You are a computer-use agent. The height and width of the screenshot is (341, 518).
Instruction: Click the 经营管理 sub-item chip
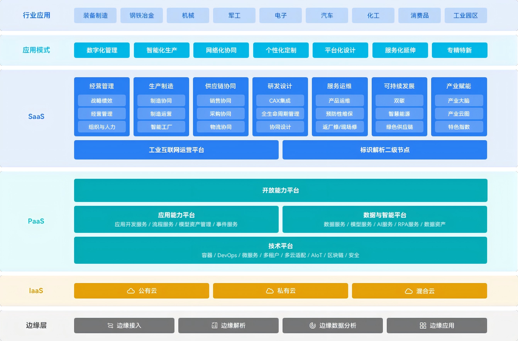(x=102, y=114)
